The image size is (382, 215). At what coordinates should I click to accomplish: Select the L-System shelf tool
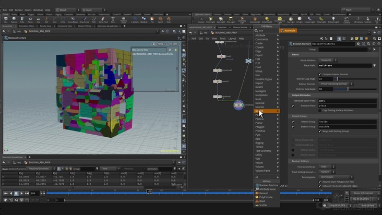click(135, 20)
